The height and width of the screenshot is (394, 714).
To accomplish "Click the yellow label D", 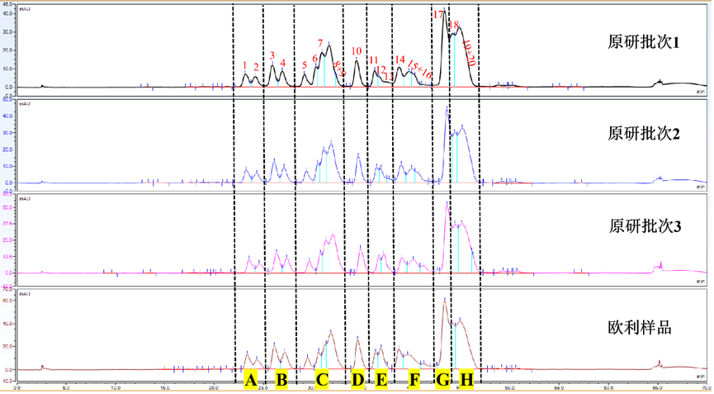I will (x=358, y=379).
